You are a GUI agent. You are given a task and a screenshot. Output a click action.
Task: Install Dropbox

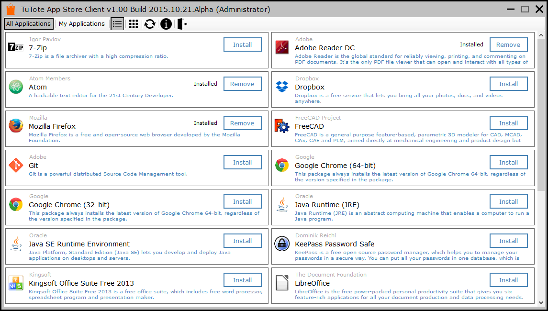click(508, 84)
